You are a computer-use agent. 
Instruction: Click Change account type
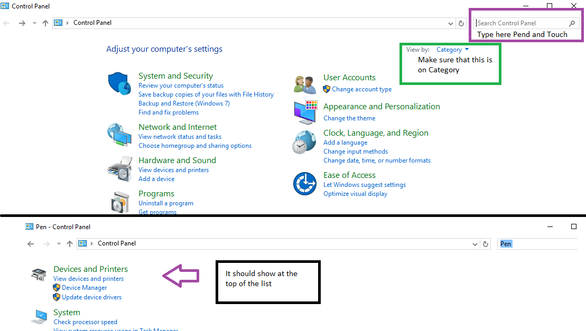[362, 89]
